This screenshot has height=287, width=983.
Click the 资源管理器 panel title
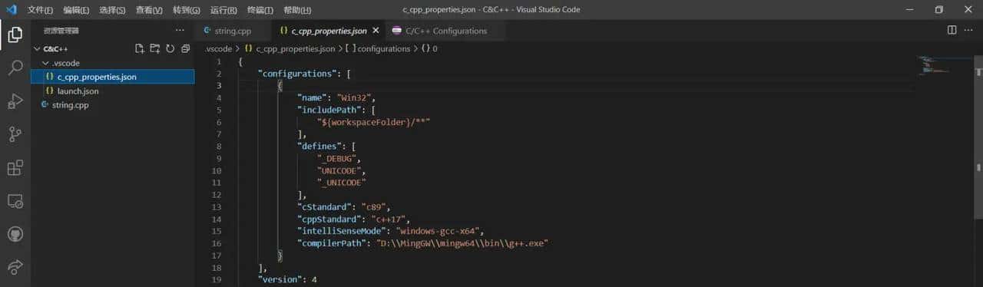pyautogui.click(x=61, y=31)
